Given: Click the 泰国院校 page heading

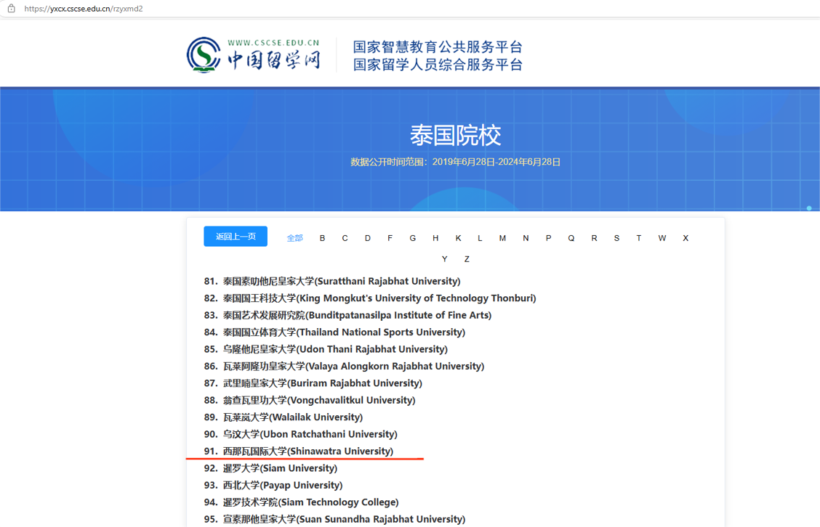Looking at the screenshot, I should [x=456, y=136].
